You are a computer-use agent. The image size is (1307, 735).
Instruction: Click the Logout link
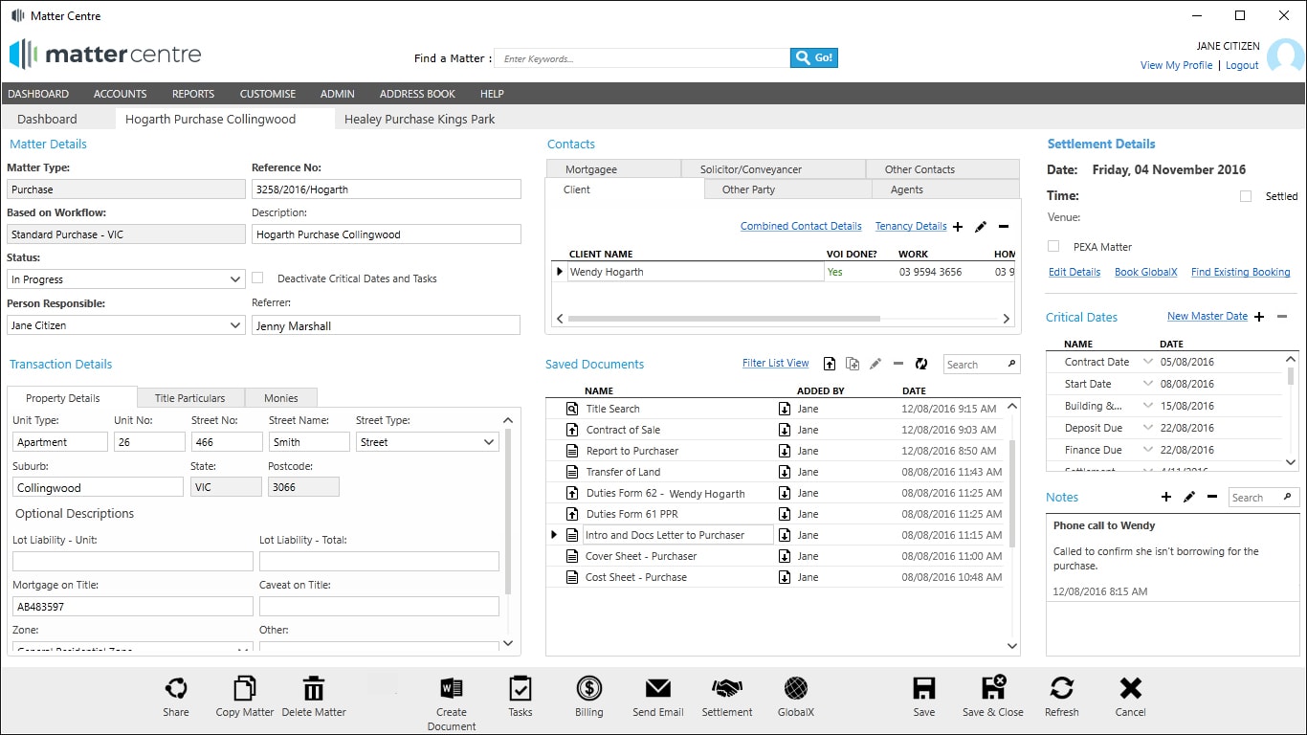pos(1242,65)
